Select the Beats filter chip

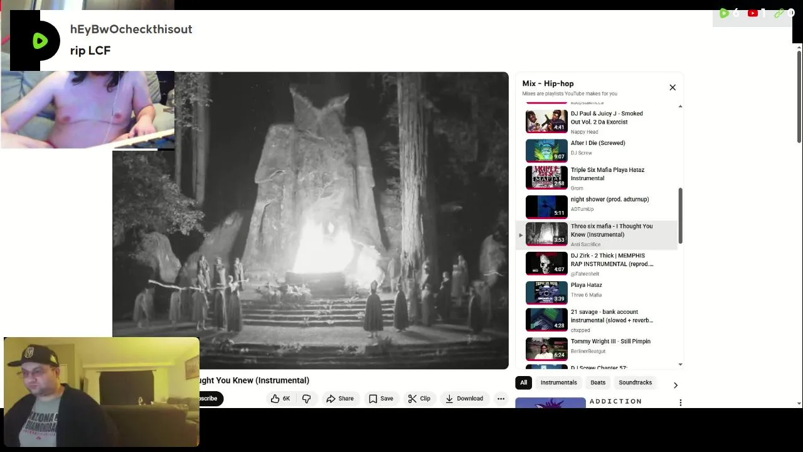click(598, 382)
